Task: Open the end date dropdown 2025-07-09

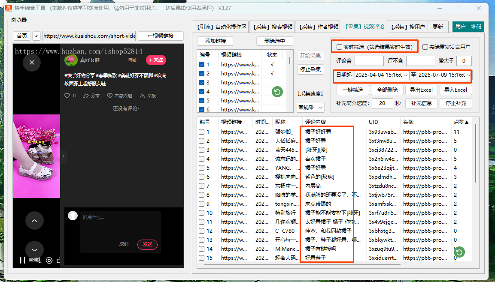Action: click(x=469, y=75)
